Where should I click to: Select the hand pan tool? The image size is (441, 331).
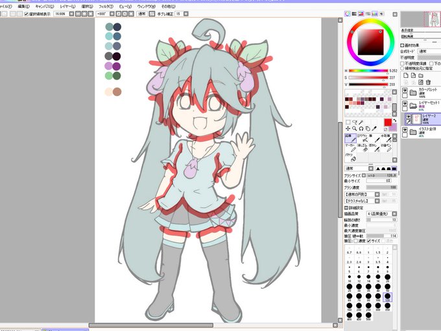368,129
